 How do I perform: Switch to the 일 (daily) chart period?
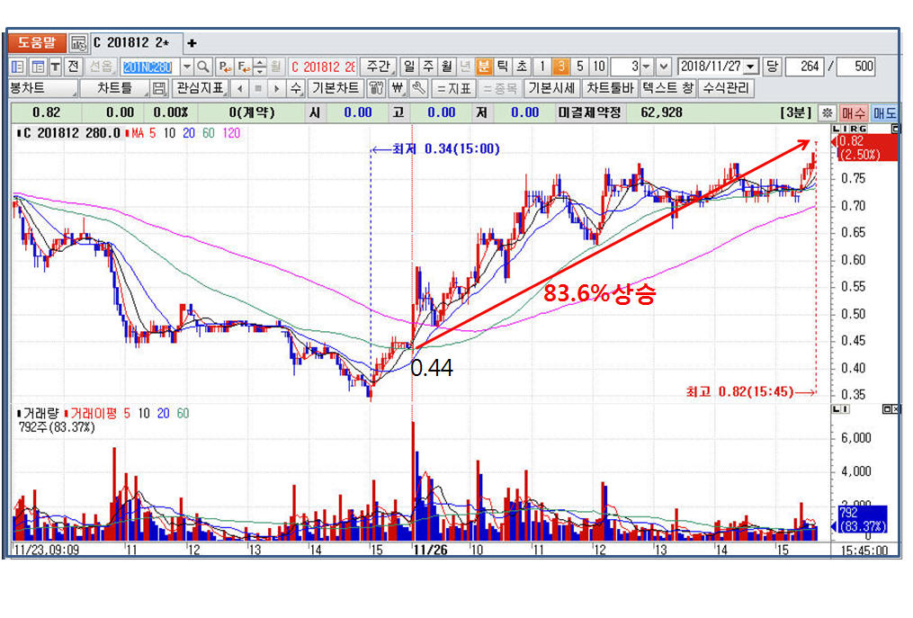(409, 67)
